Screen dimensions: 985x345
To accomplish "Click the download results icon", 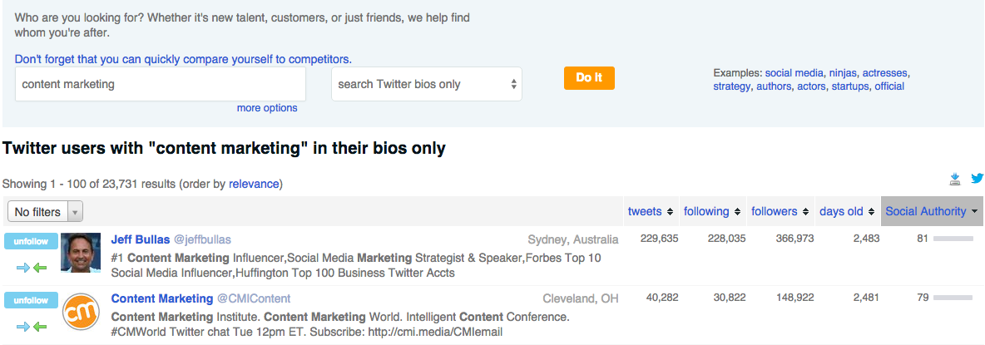I will coord(955,179).
